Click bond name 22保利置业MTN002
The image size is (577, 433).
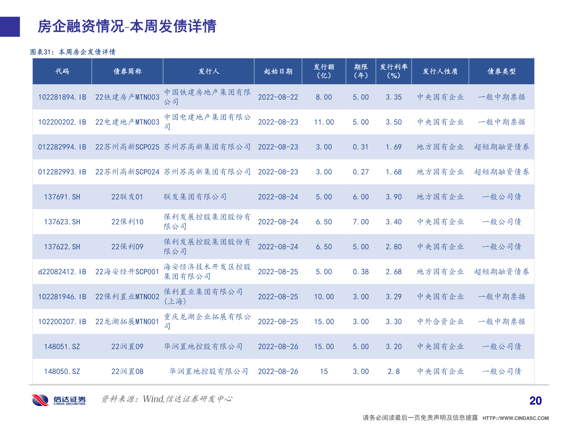127,297
